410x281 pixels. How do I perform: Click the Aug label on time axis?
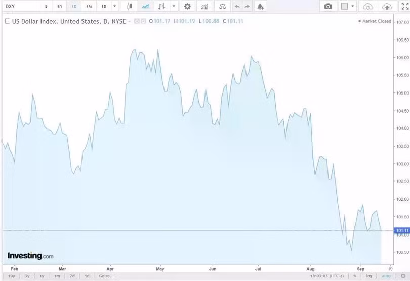pos(310,269)
